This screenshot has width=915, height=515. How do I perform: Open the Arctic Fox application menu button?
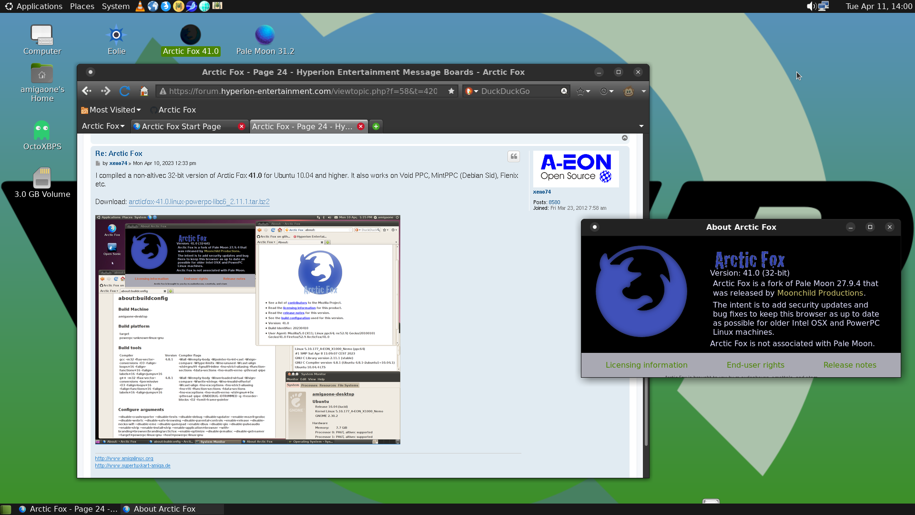coord(103,126)
